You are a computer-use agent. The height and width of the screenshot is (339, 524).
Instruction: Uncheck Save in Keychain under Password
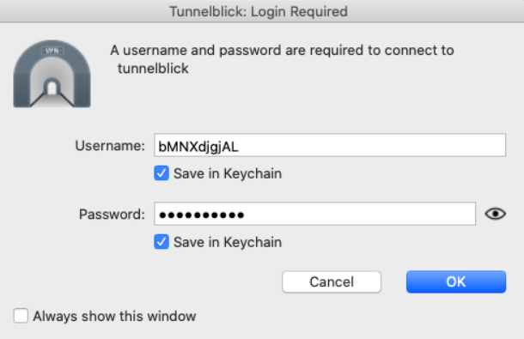coord(161,242)
